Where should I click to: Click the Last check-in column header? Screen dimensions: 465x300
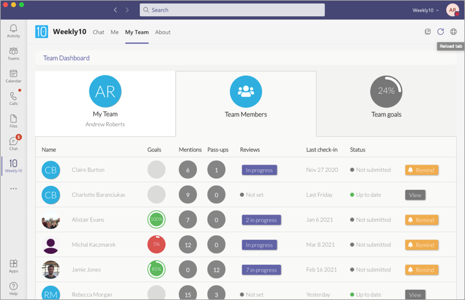[322, 150]
